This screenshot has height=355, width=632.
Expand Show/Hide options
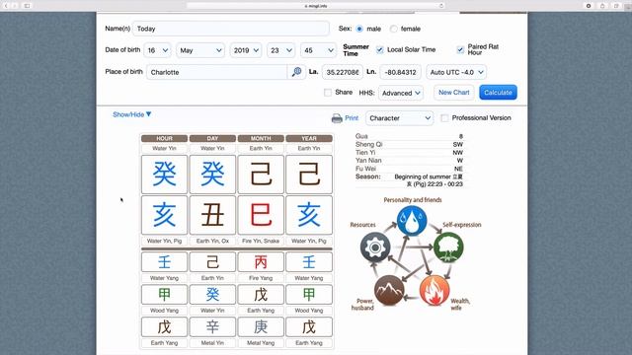pyautogui.click(x=132, y=114)
